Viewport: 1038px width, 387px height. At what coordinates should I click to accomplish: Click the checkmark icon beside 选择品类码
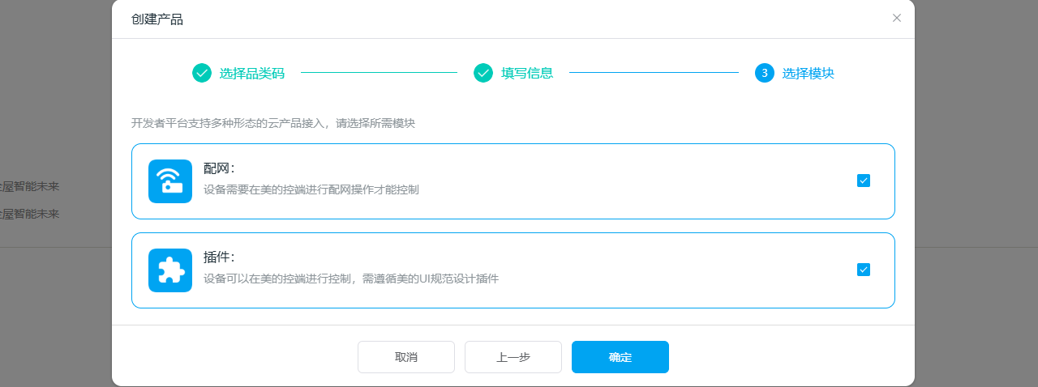(202, 73)
